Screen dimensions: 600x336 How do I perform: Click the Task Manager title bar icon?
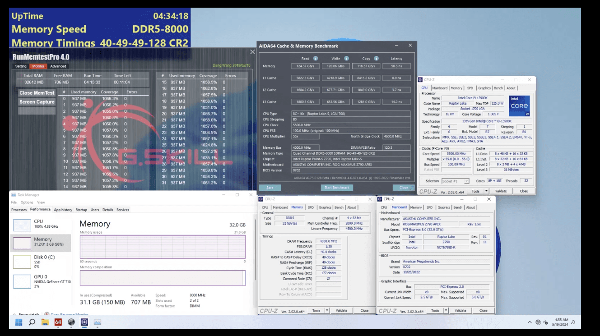pyautogui.click(x=14, y=195)
